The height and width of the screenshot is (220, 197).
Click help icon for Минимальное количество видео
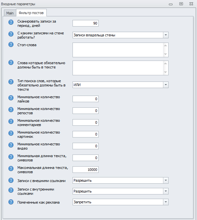click(x=11, y=145)
